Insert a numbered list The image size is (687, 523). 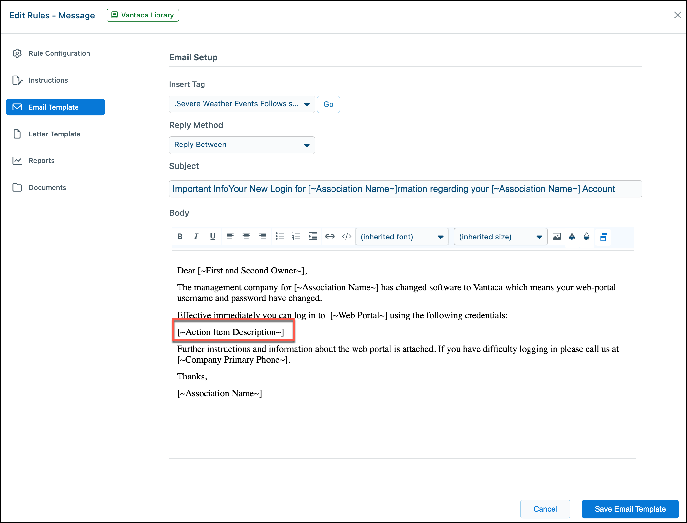click(296, 237)
